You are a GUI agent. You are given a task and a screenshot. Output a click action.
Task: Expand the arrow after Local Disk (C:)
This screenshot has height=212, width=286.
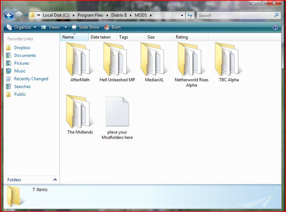(x=73, y=15)
